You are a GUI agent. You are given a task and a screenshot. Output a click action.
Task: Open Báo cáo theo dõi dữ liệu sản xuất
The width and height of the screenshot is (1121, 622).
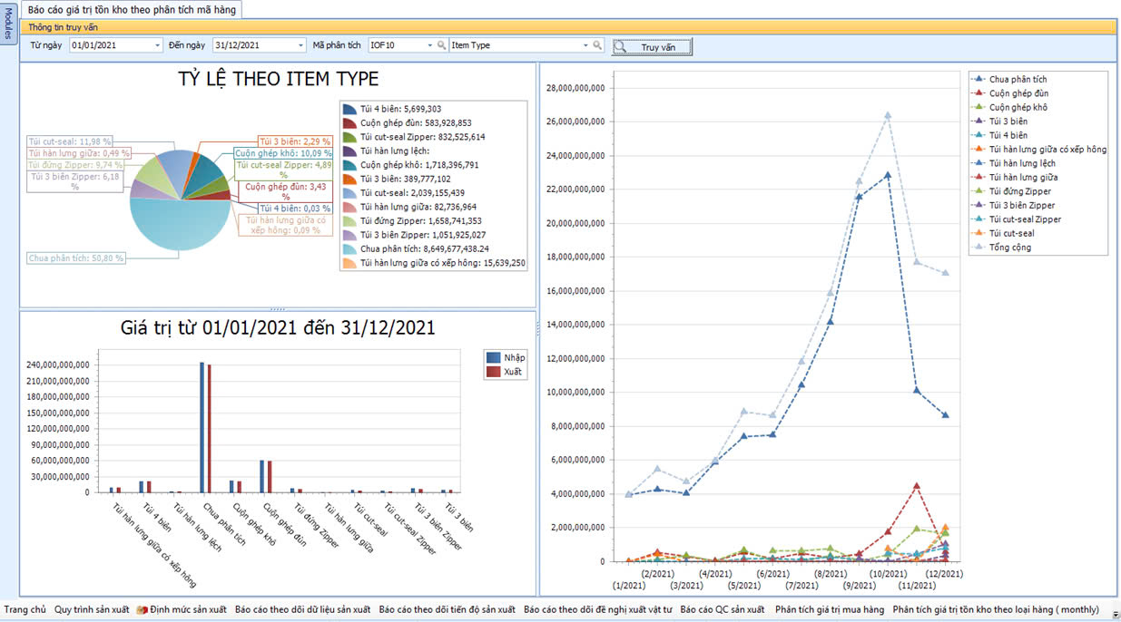302,610
